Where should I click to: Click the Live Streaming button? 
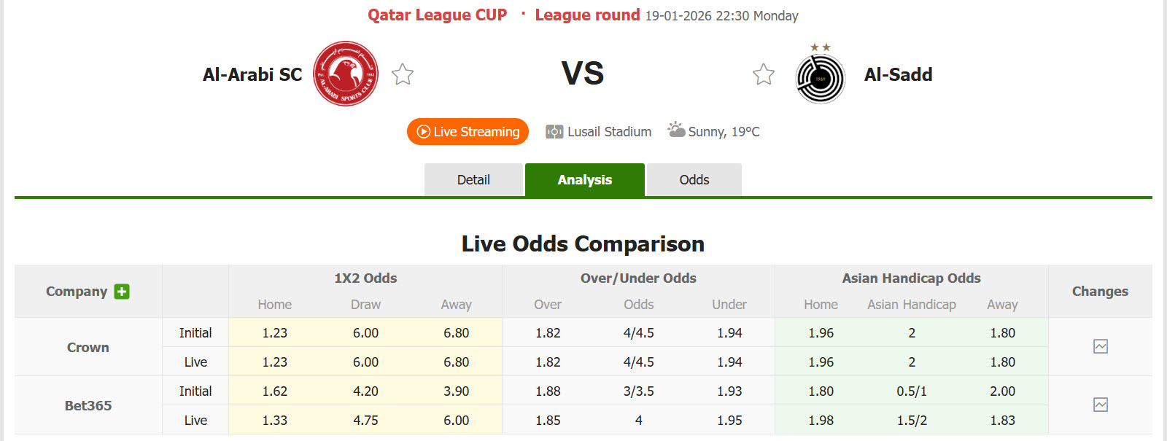(468, 132)
